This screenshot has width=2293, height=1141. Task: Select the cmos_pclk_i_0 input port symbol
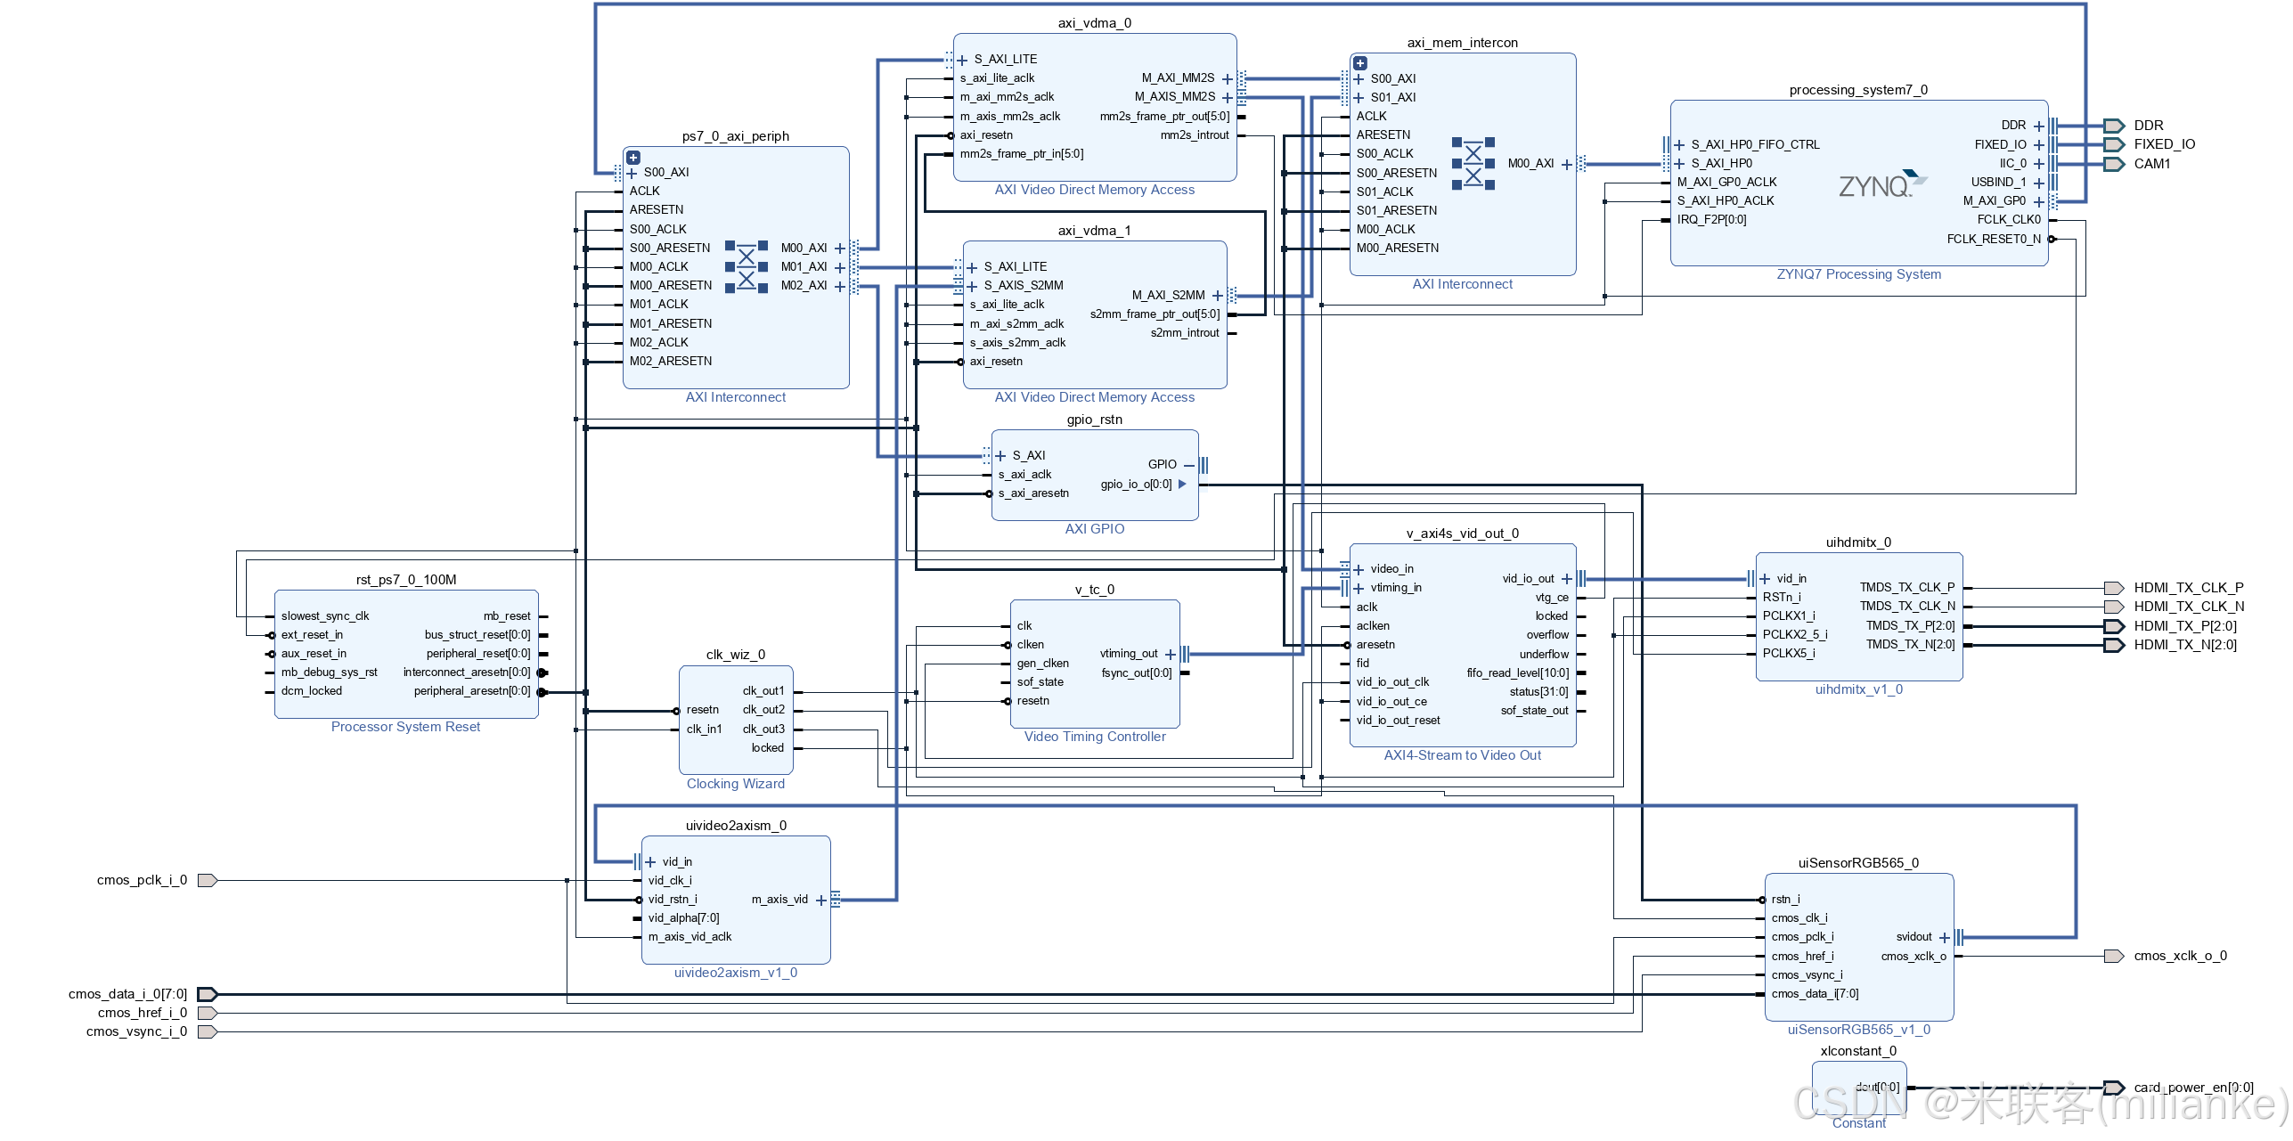(x=206, y=880)
